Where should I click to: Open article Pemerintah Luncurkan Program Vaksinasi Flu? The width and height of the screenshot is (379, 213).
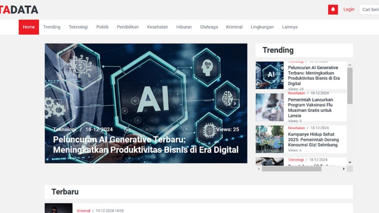(x=311, y=107)
